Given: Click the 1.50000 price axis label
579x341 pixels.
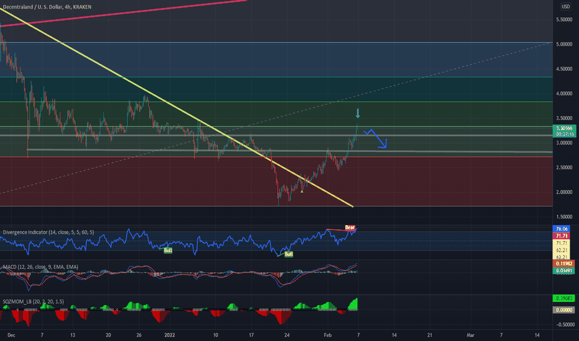Looking at the screenshot, I should 564,217.
